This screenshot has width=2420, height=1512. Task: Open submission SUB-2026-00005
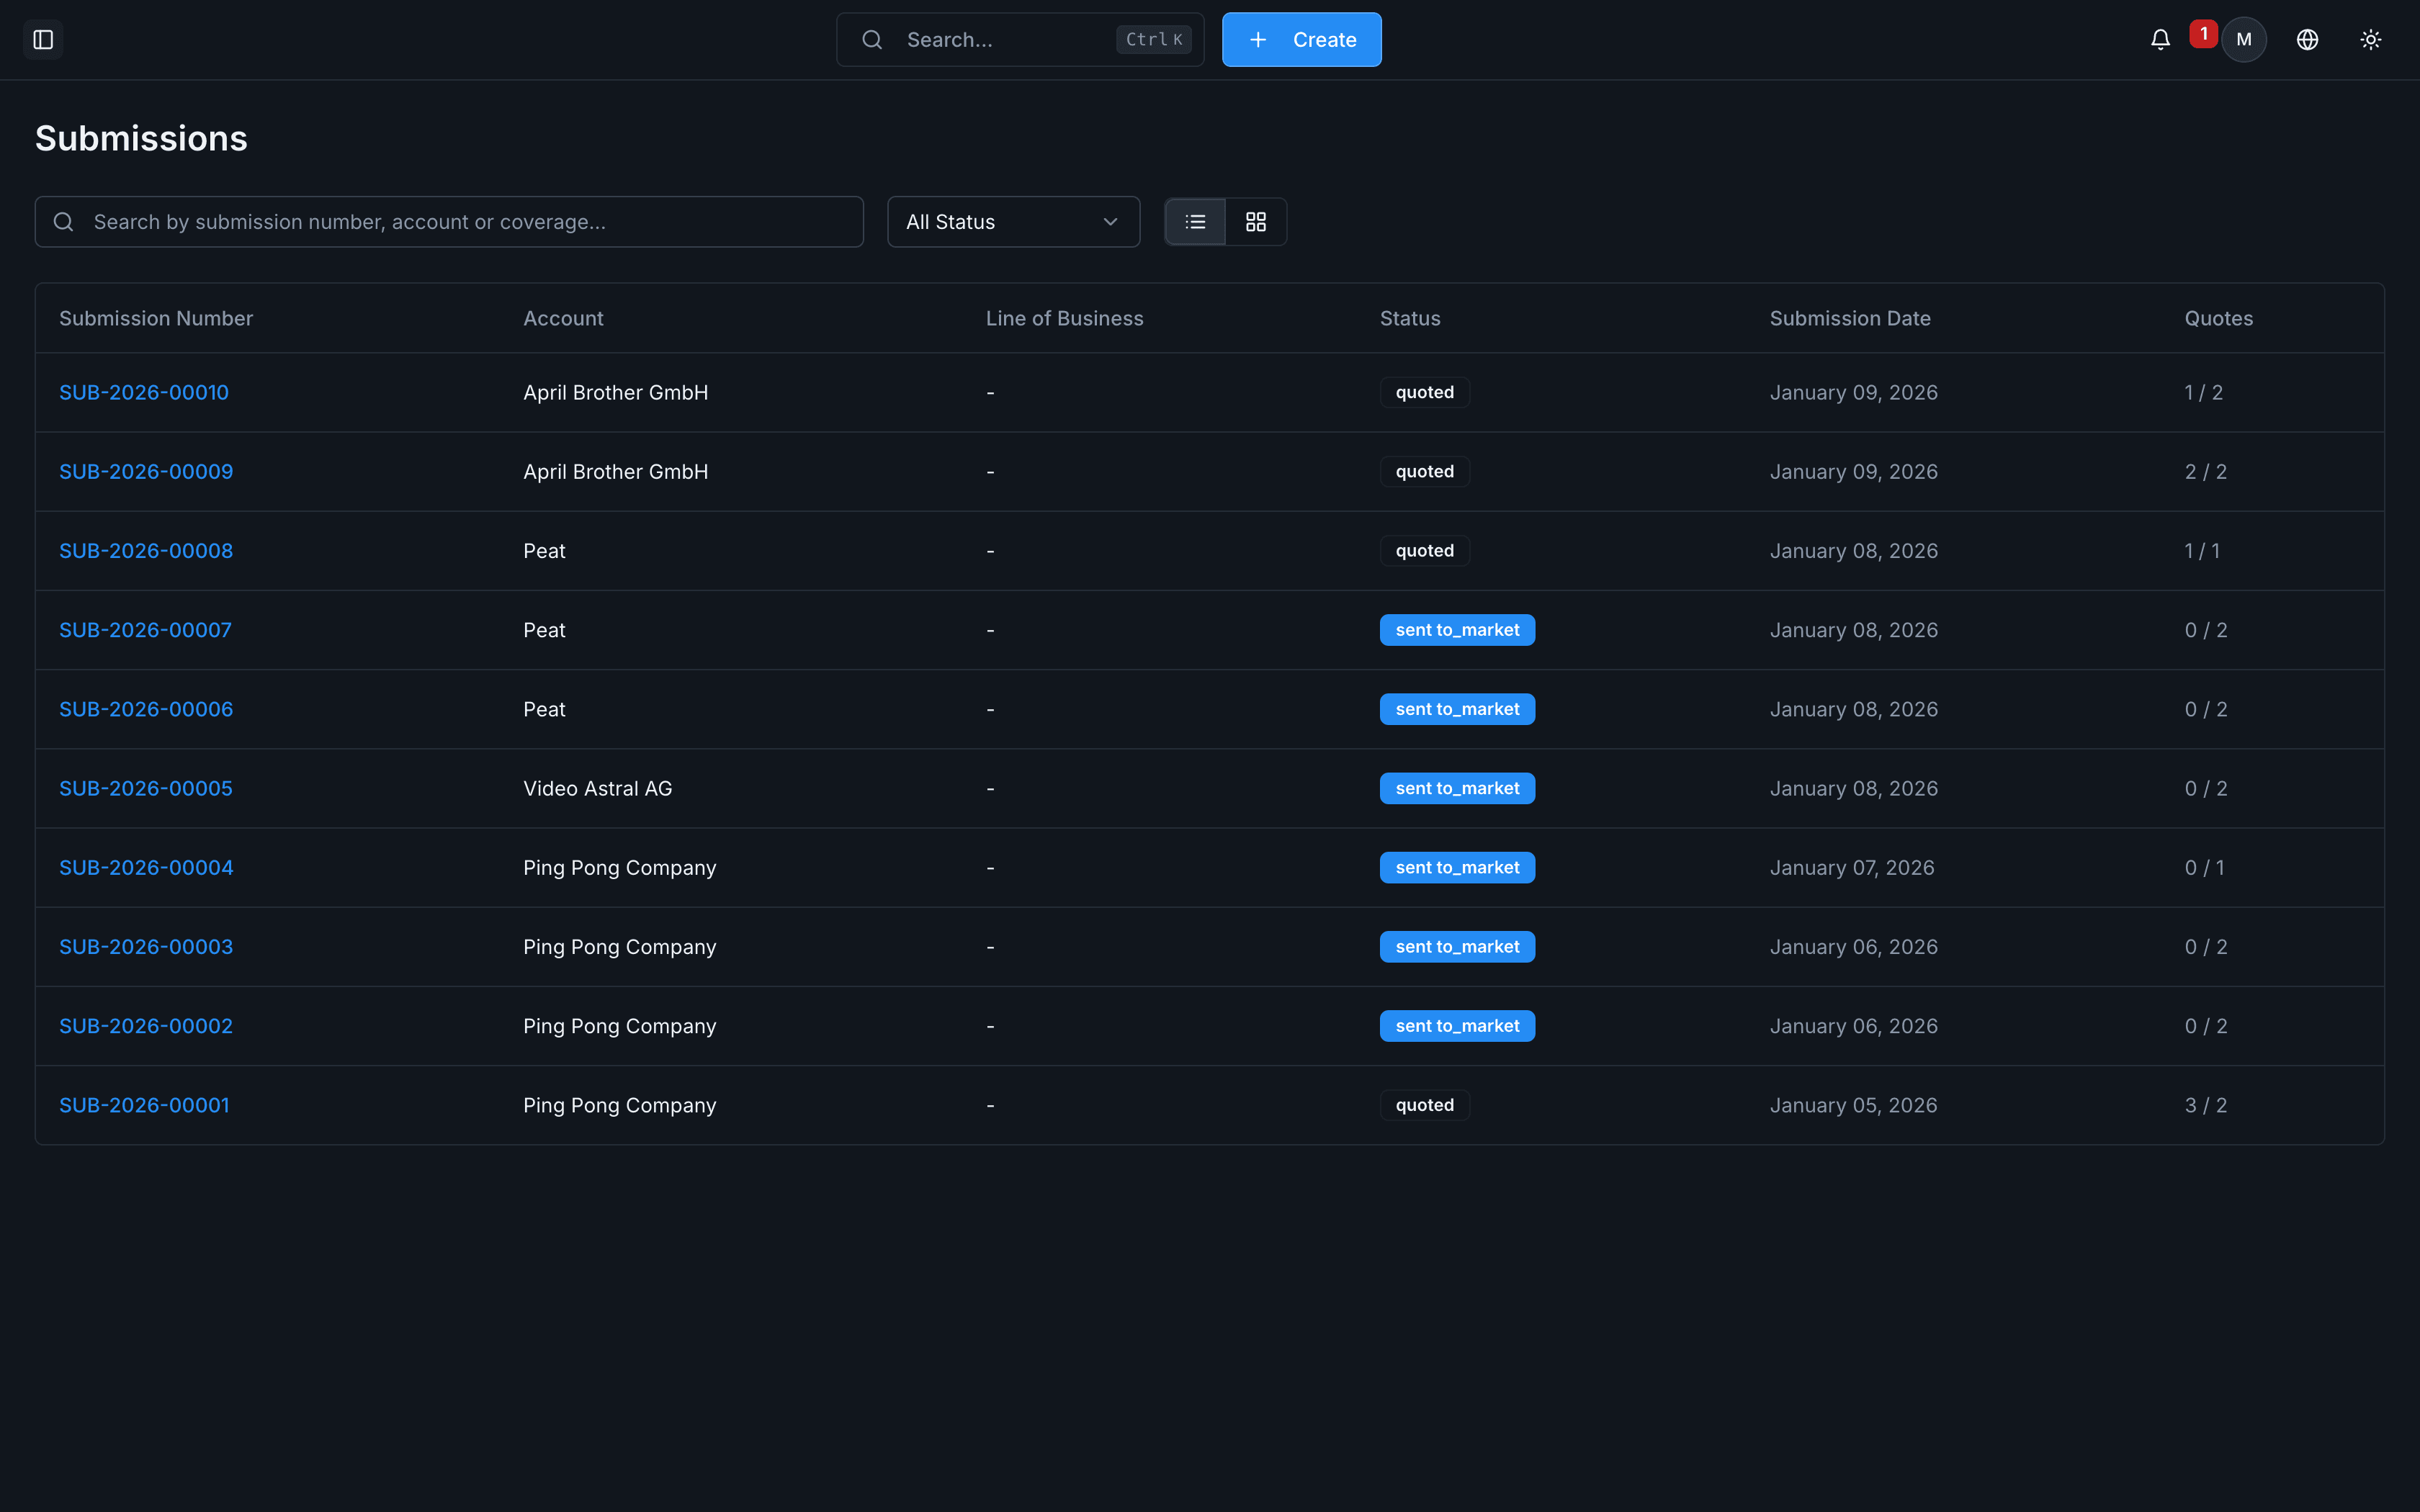point(146,789)
